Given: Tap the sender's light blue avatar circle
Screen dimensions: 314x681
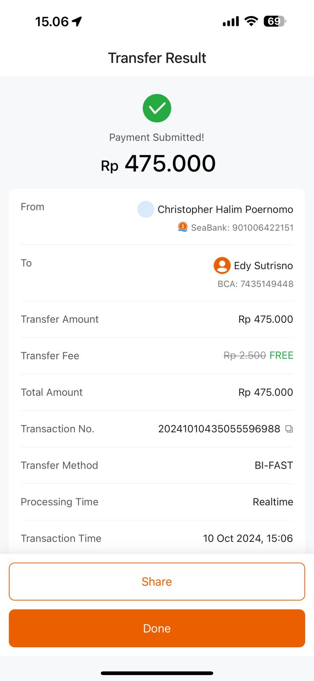Looking at the screenshot, I should pyautogui.click(x=146, y=209).
